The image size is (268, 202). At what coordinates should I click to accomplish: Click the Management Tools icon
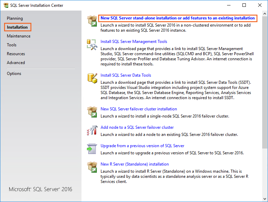92,44
